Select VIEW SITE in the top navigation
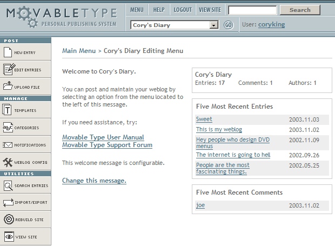This screenshot has width=335, height=246. [x=210, y=10]
